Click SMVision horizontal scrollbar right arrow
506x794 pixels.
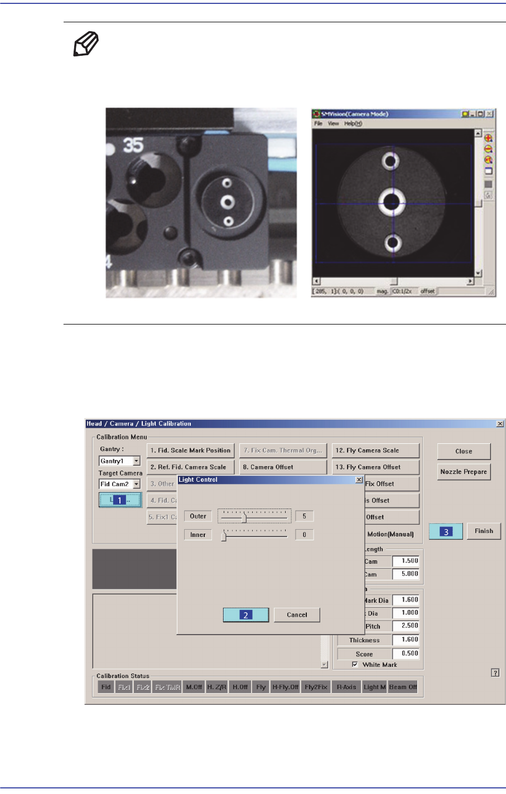point(470,282)
